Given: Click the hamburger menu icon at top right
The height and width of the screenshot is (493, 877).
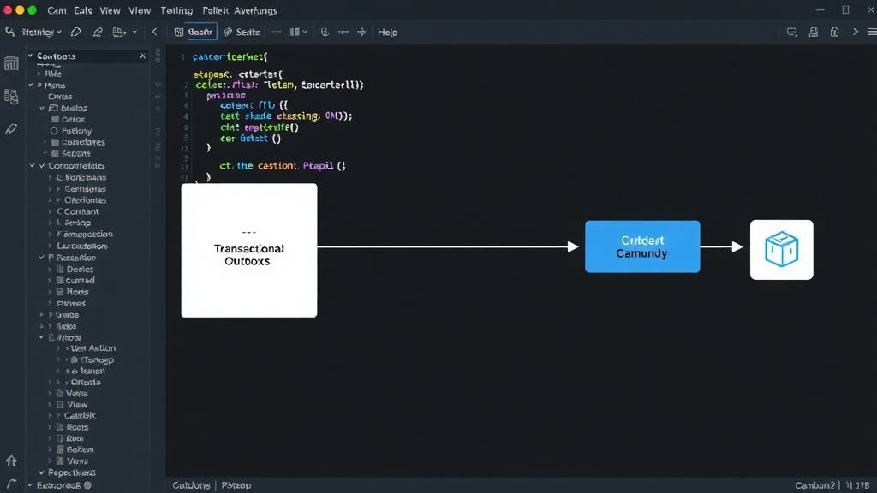Looking at the screenshot, I should [871, 33].
